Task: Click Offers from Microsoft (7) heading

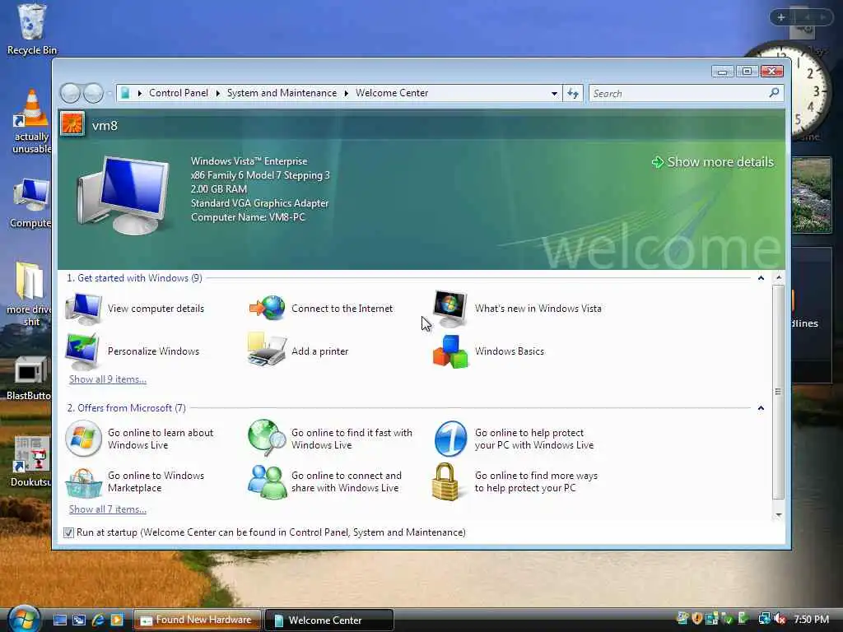Action: click(x=126, y=408)
